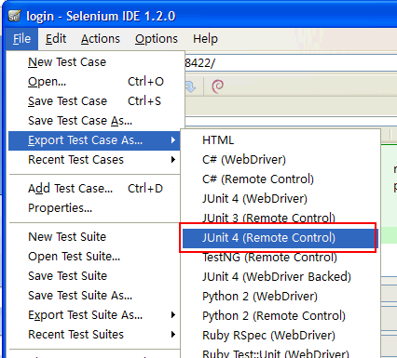Click the Selenium IDE title bar icon
Screen dimensions: 397x358
pyautogui.click(x=14, y=16)
